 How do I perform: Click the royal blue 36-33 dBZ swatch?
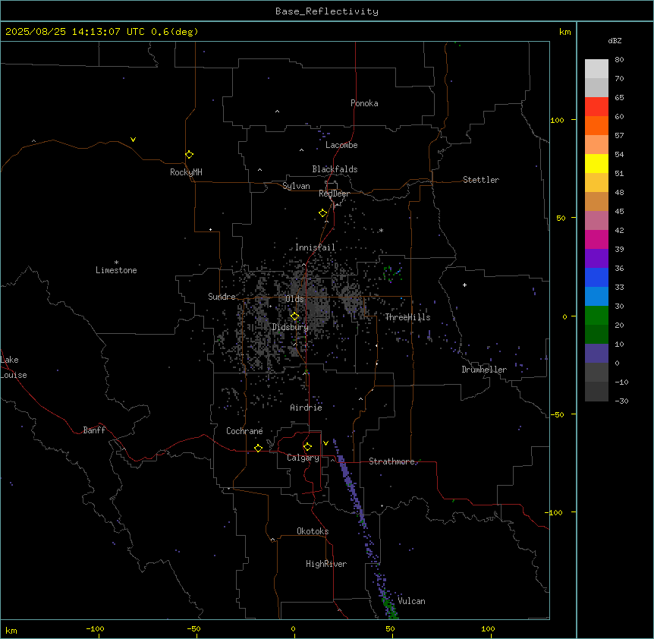point(596,277)
